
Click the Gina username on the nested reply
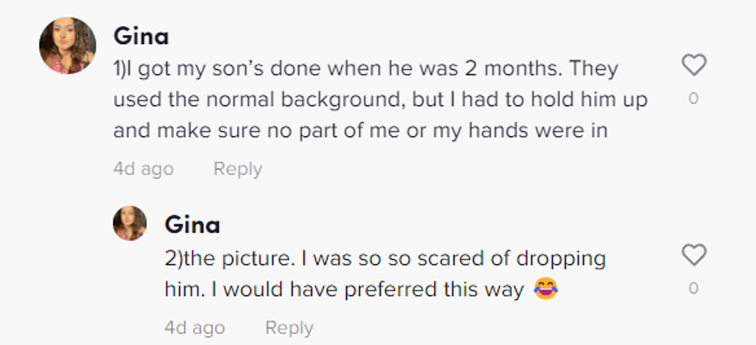tap(192, 225)
